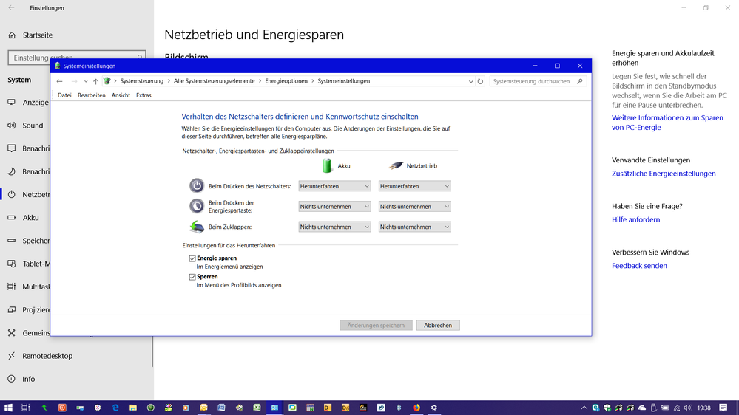Click the sleep moon icon beside Energiespartaste row

197,206
